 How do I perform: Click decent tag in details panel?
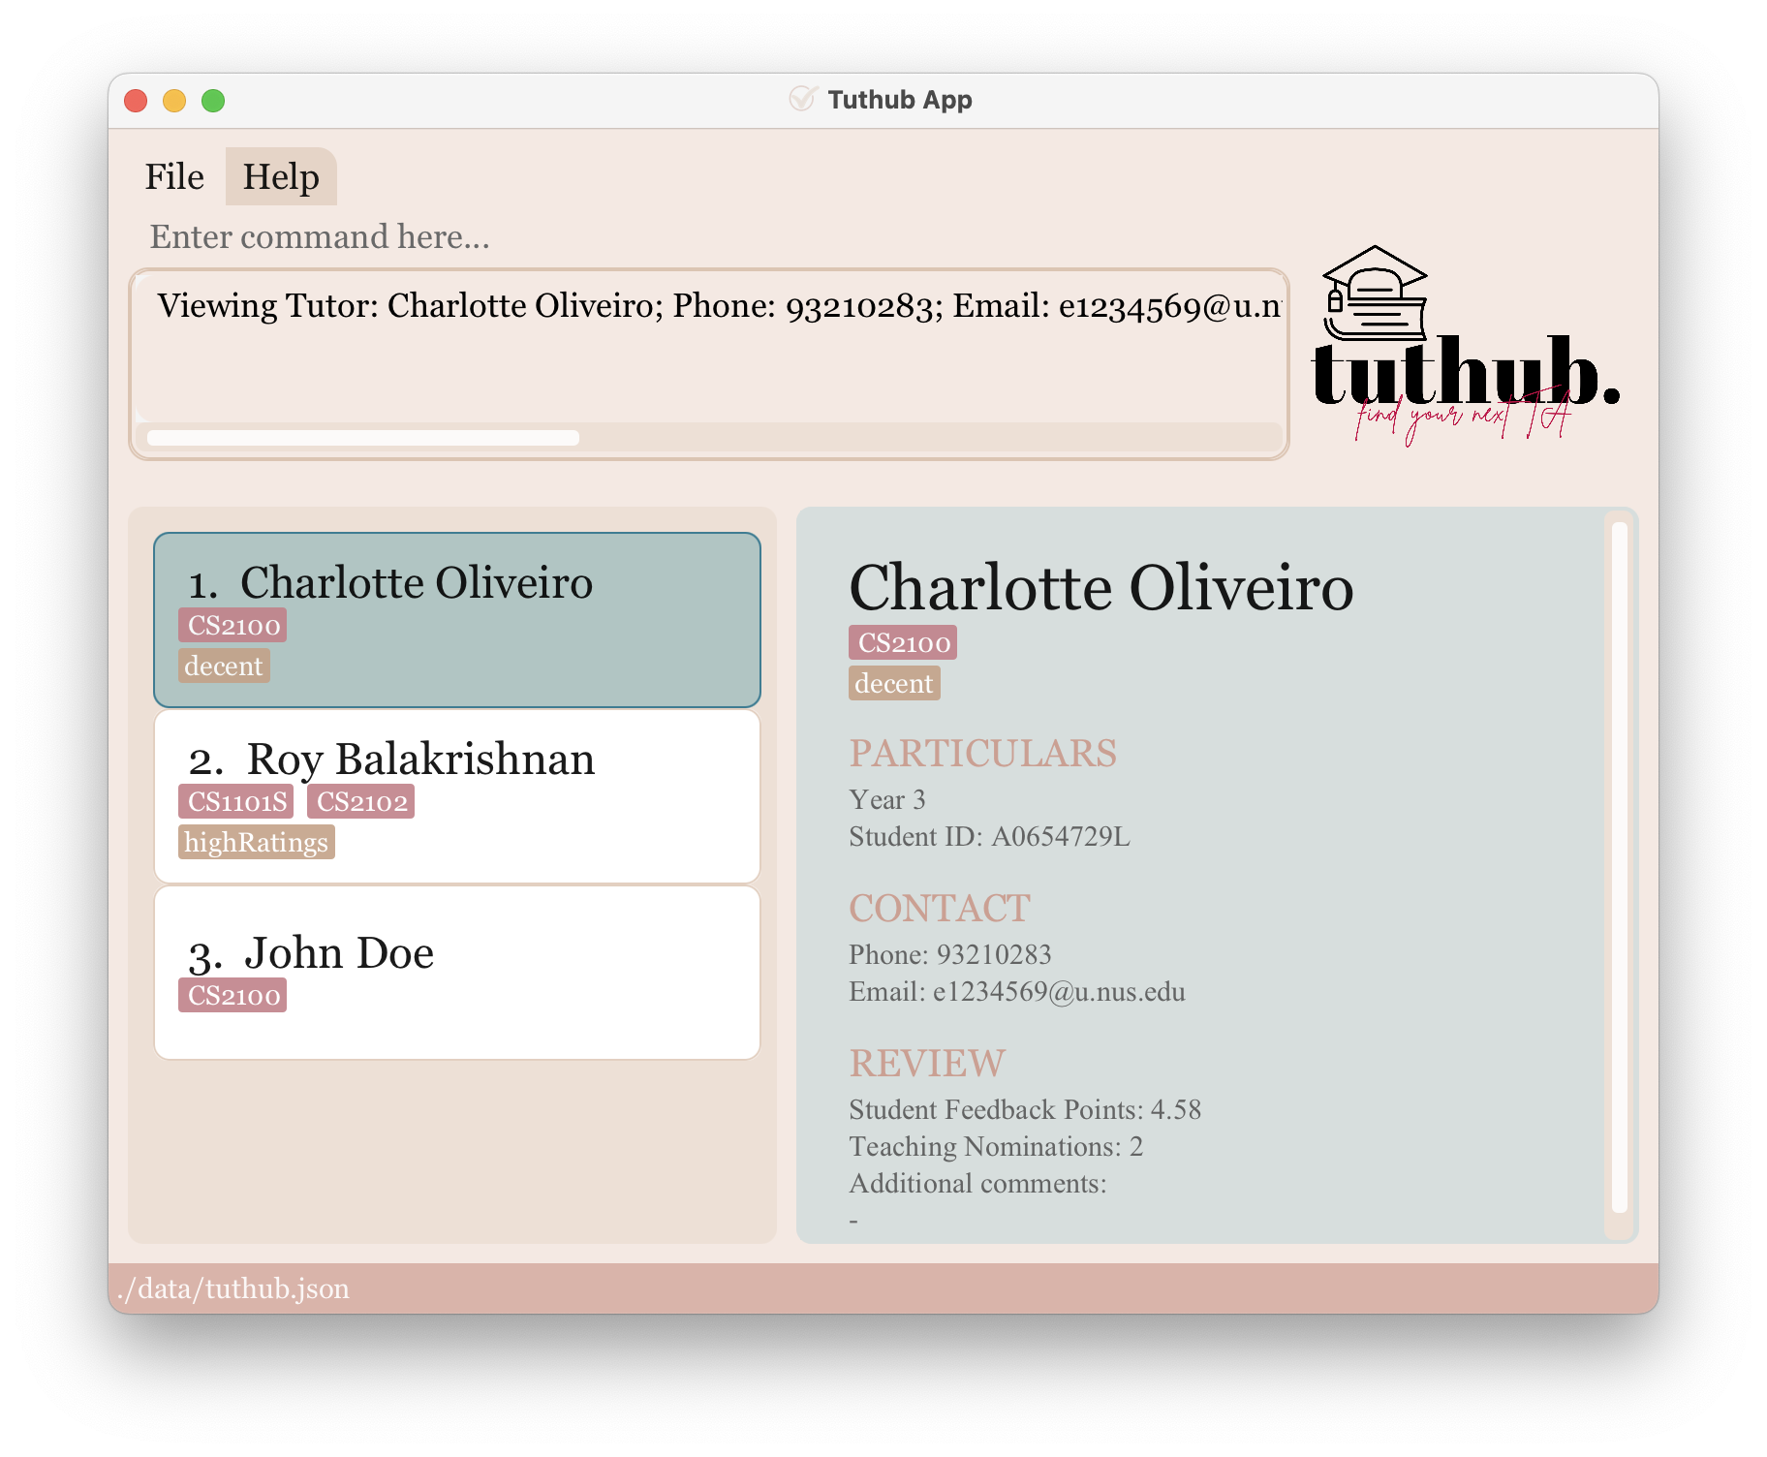[894, 684]
